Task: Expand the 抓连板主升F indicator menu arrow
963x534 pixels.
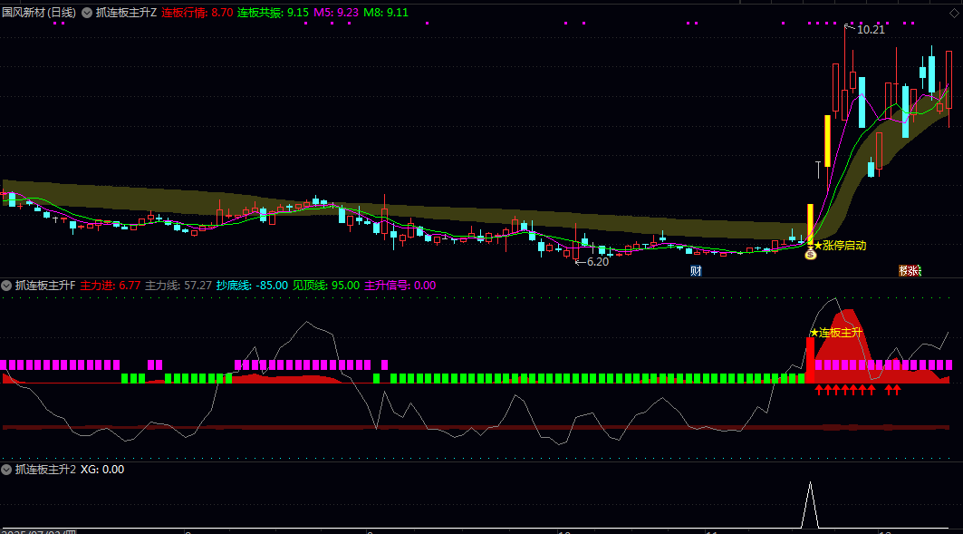Action: pyautogui.click(x=6, y=286)
